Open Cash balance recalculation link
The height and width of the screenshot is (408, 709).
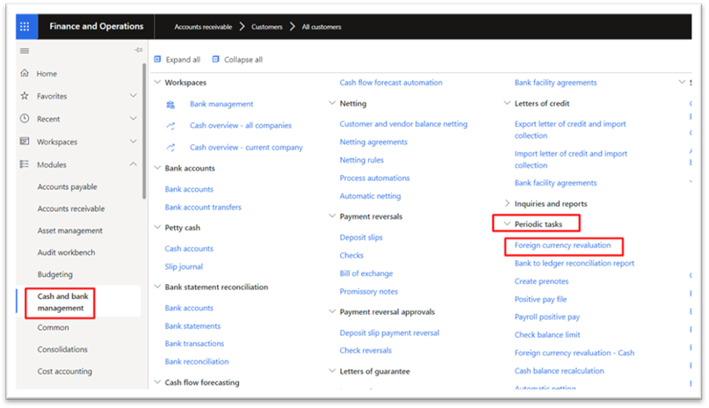[x=559, y=371]
